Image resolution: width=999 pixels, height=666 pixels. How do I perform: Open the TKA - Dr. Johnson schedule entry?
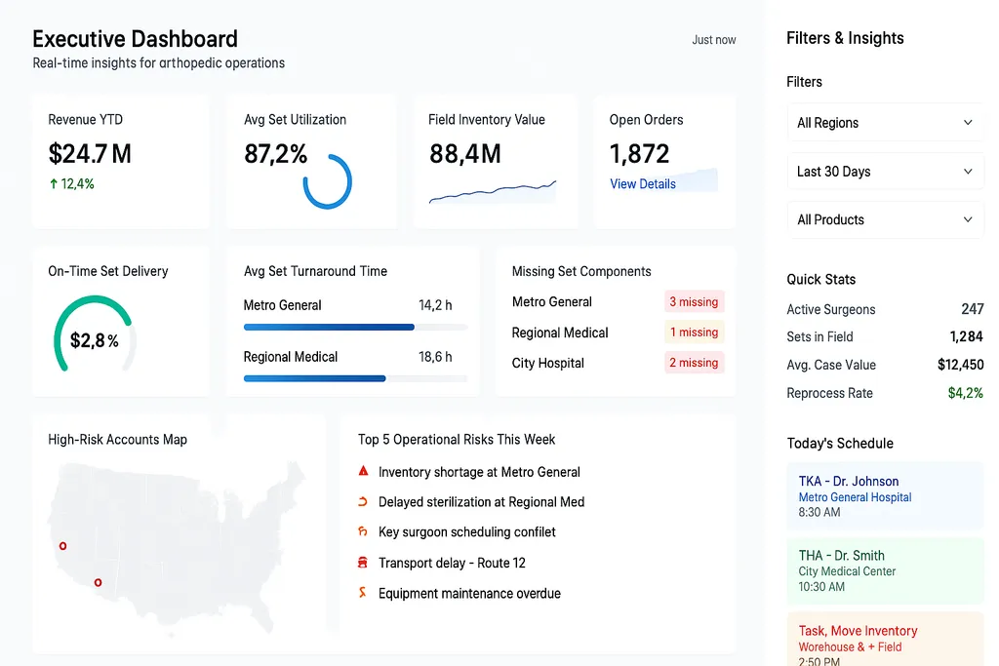point(885,495)
